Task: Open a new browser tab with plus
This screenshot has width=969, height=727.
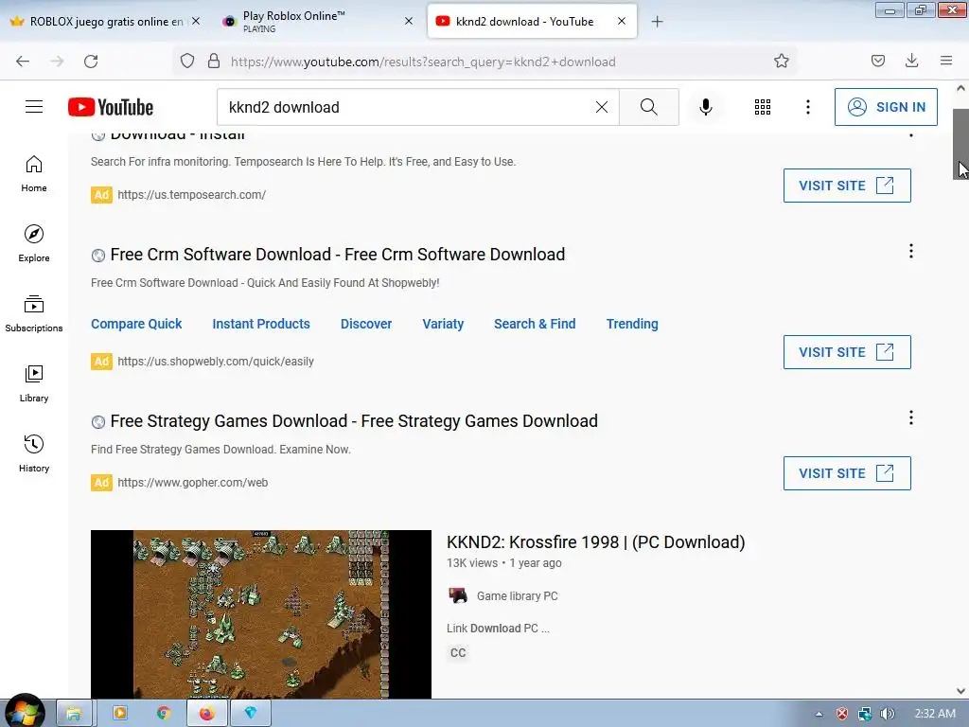Action: click(x=657, y=22)
